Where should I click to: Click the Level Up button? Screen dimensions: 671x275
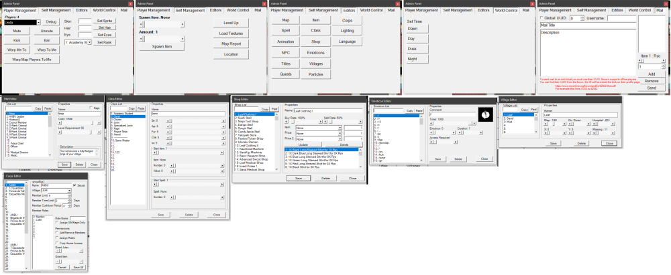pyautogui.click(x=230, y=23)
